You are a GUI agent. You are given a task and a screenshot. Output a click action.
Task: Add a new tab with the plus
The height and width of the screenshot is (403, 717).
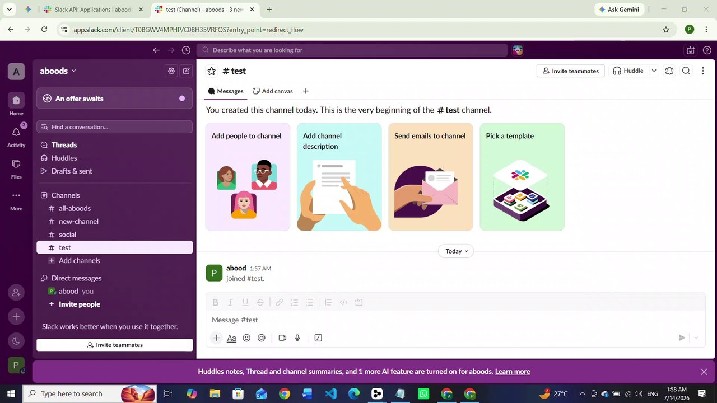(306, 91)
